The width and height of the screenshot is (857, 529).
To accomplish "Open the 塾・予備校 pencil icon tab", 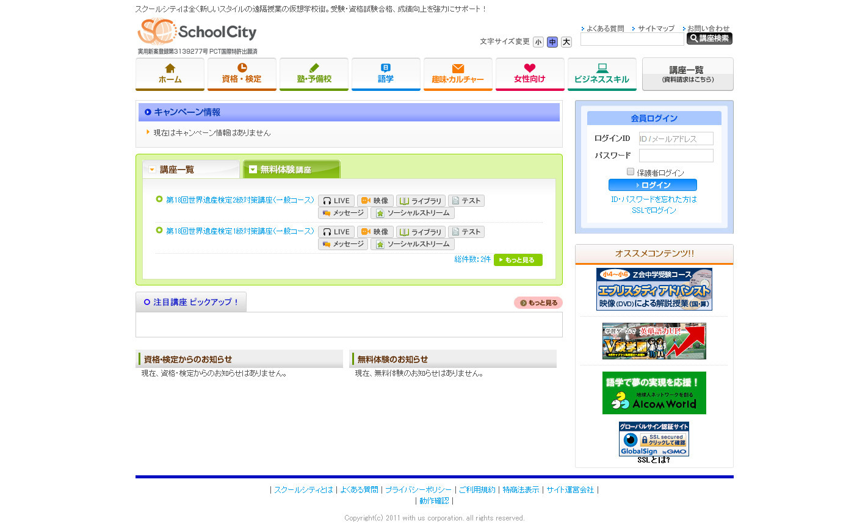I will click(314, 74).
